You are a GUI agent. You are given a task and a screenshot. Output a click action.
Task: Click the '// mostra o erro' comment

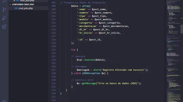coord(82,80)
